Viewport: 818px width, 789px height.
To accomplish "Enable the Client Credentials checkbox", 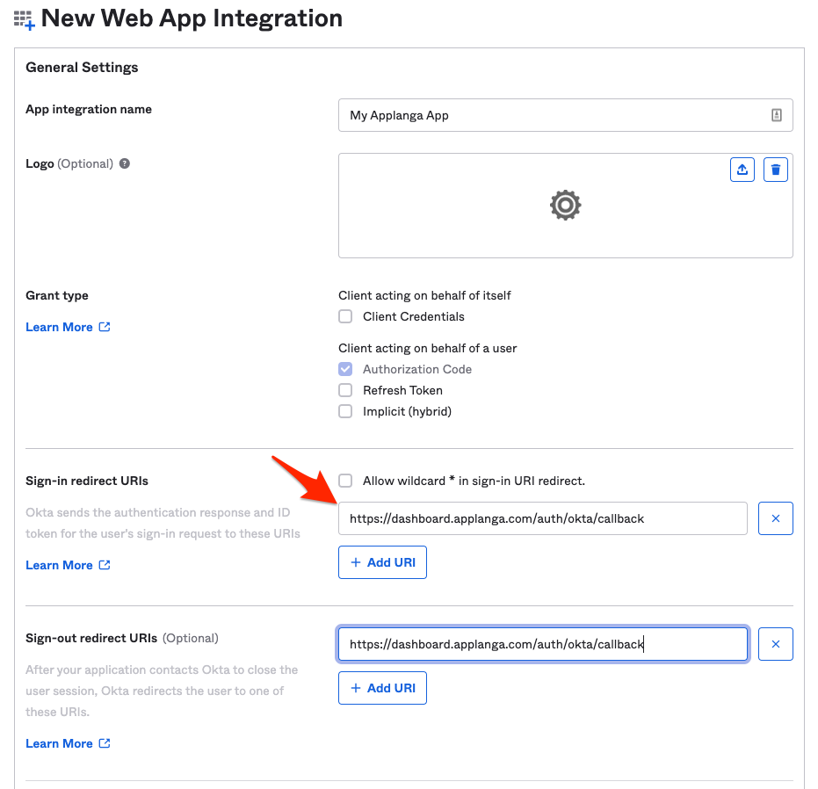I will (x=345, y=317).
